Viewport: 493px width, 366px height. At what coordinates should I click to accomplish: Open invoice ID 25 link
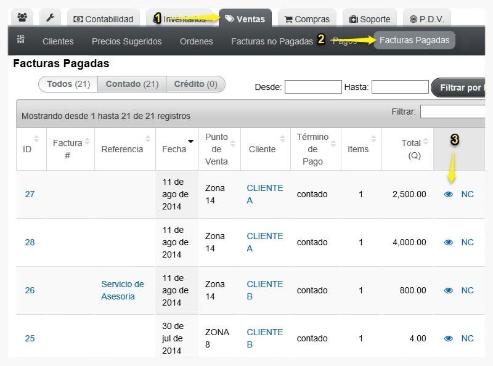(x=30, y=339)
